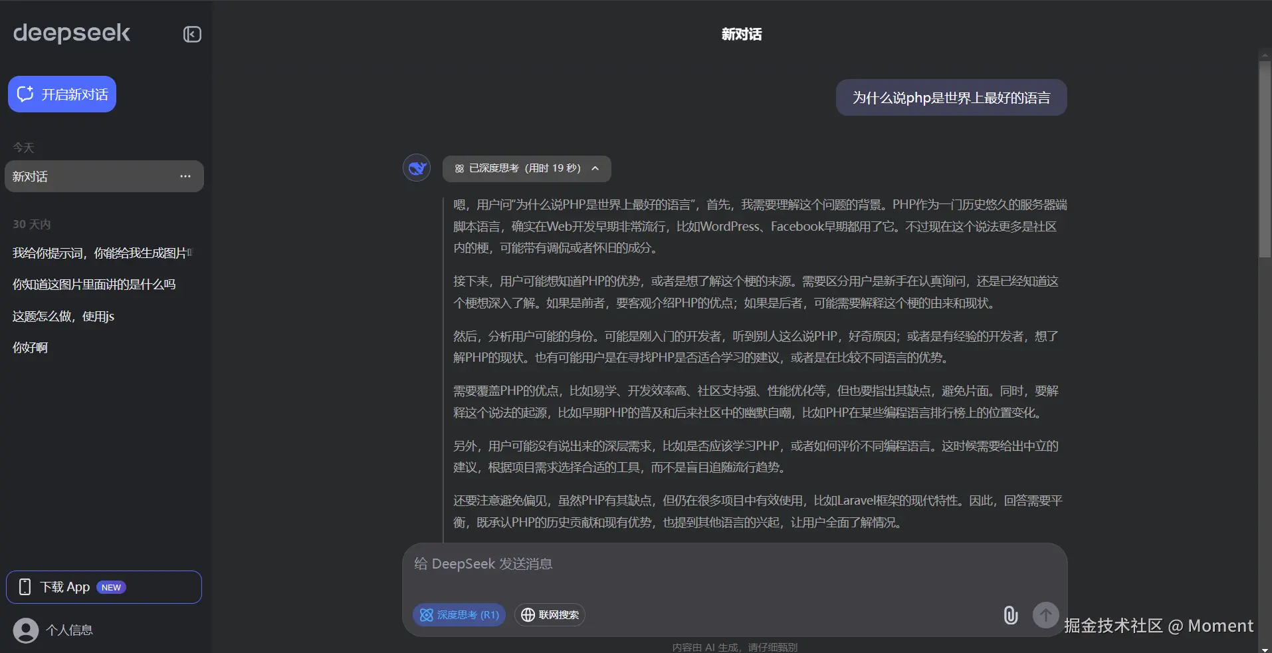
Task: Click paragraph beginning 另外，用户可能没有说出来
Action: tap(756, 457)
